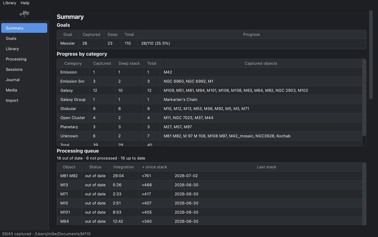
Task: Select the M71 queue row
Action: pos(209,194)
